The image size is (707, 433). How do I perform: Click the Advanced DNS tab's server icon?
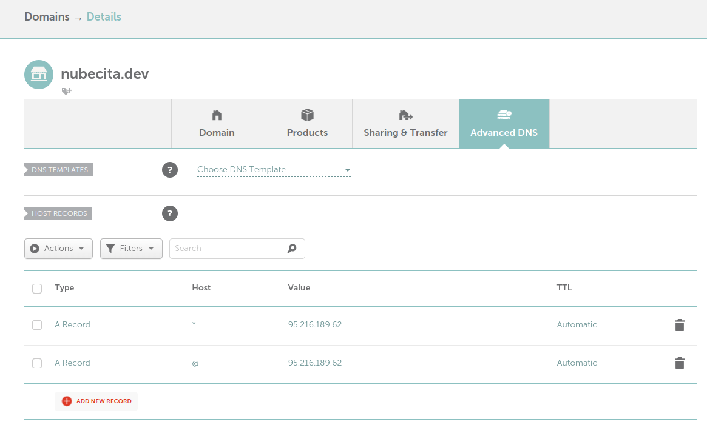coord(504,115)
